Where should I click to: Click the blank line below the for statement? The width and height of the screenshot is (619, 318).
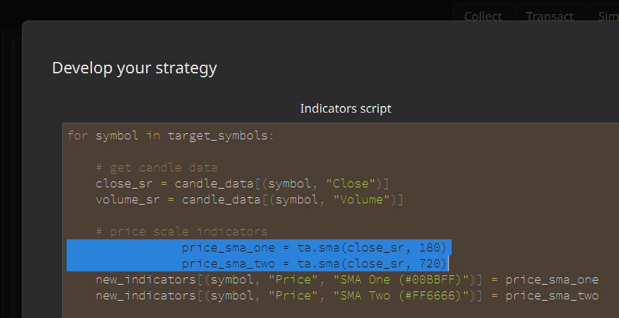coord(267,151)
